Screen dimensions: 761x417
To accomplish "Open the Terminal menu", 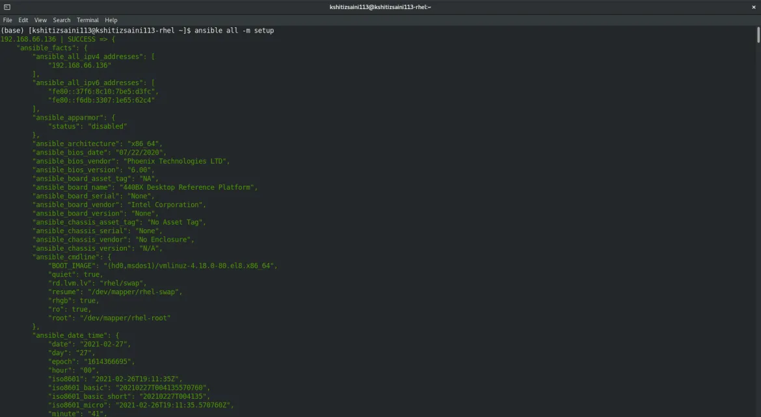I will point(87,20).
